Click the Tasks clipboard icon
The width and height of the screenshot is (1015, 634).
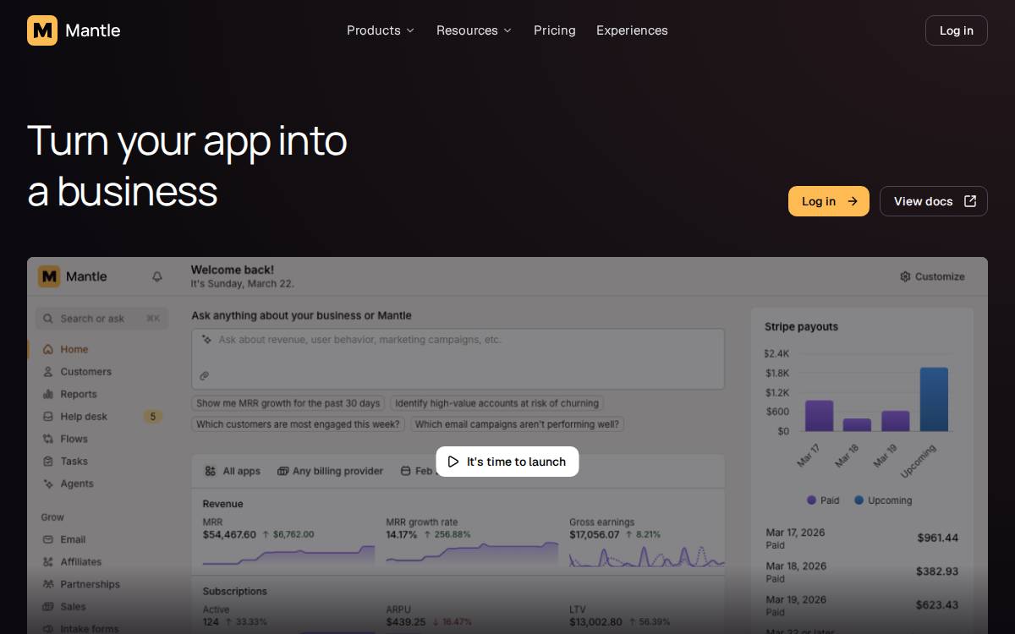coord(48,462)
